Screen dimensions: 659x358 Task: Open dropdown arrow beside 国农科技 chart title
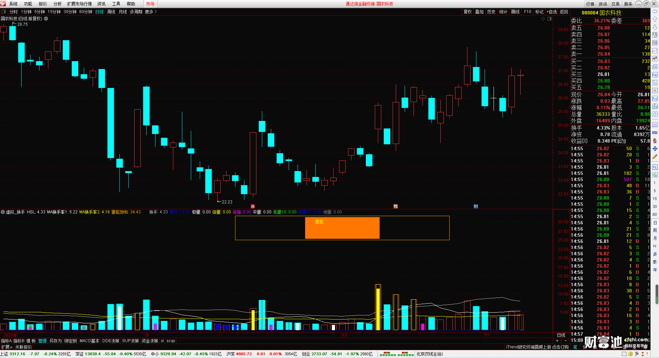click(x=46, y=19)
